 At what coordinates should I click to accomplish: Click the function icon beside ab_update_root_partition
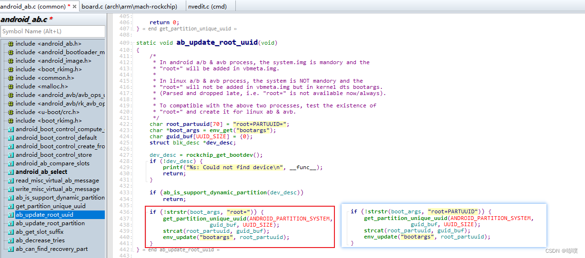(10, 223)
